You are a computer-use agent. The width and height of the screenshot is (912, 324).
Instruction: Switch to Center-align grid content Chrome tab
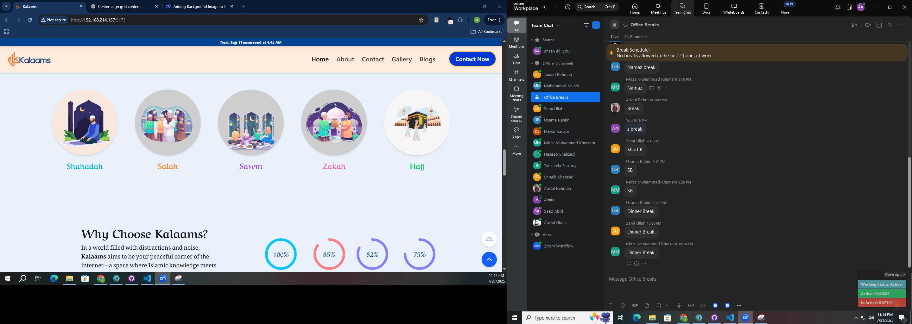[x=124, y=6]
